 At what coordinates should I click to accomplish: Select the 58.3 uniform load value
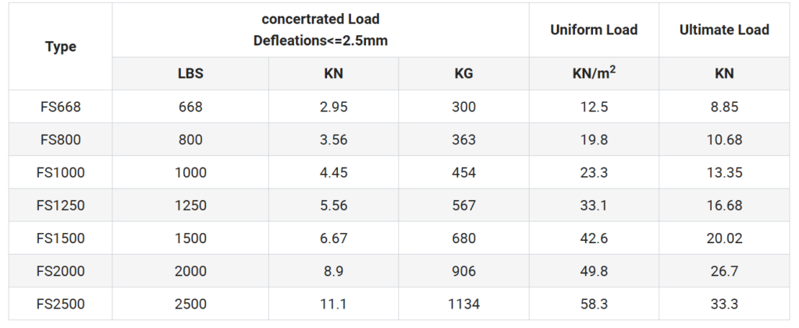[594, 304]
